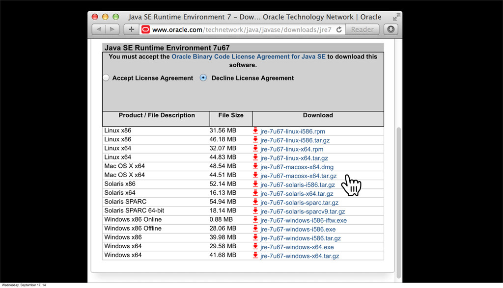This screenshot has width=503, height=288.
Task: Click the Safari forward arrow
Action: pyautogui.click(x=112, y=29)
